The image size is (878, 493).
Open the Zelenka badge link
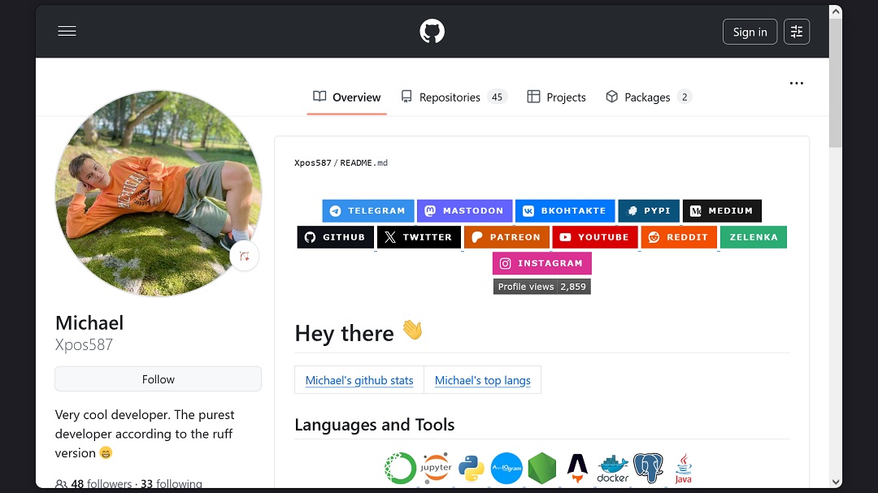pos(754,237)
